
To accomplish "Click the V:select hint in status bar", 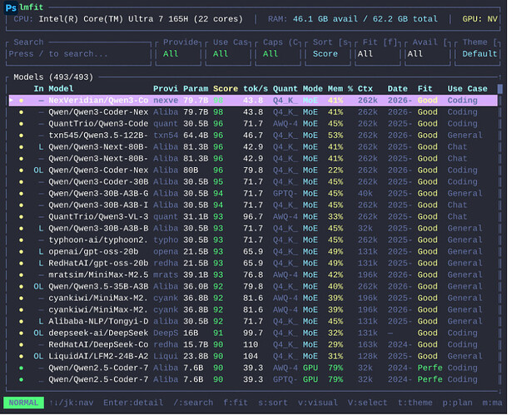I will click(368, 403).
